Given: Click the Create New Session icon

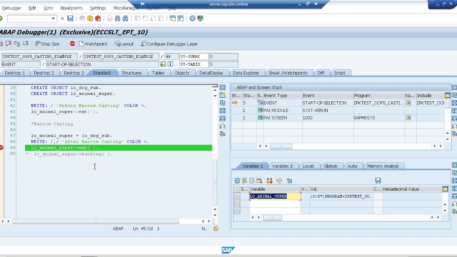Looking at the screenshot, I should (173, 19).
